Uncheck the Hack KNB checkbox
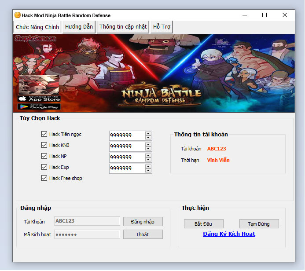Screen dimensions: 305x271 tap(44, 145)
